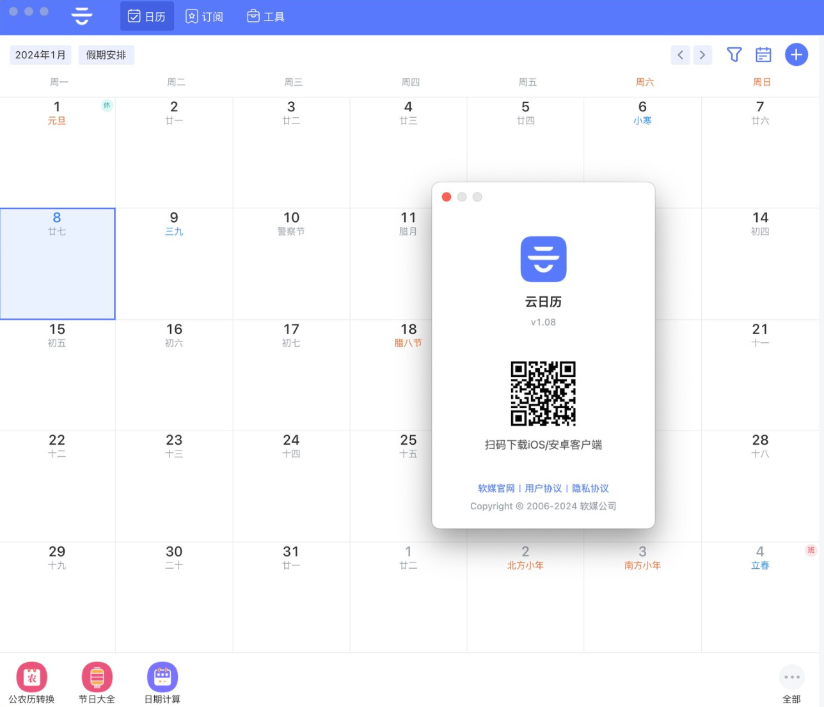Open 用户协议 user agreement link
824x707 pixels.
(543, 488)
